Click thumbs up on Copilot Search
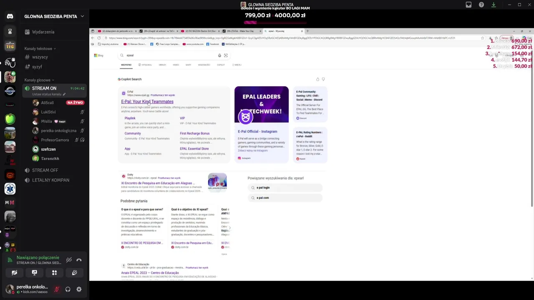This screenshot has width=534, height=300. point(317,79)
